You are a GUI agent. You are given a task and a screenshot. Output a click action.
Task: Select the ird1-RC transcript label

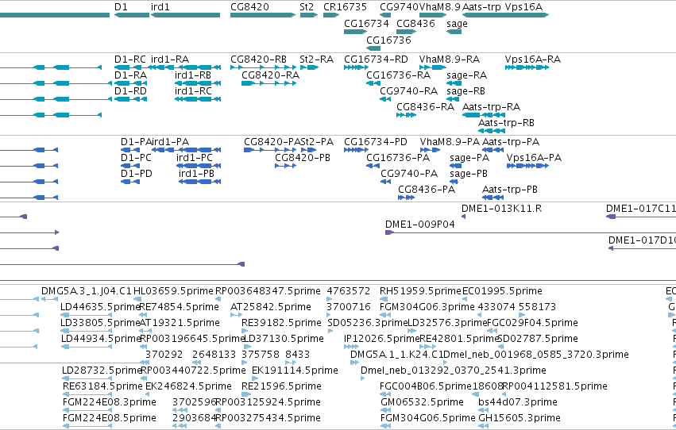pyautogui.click(x=193, y=91)
